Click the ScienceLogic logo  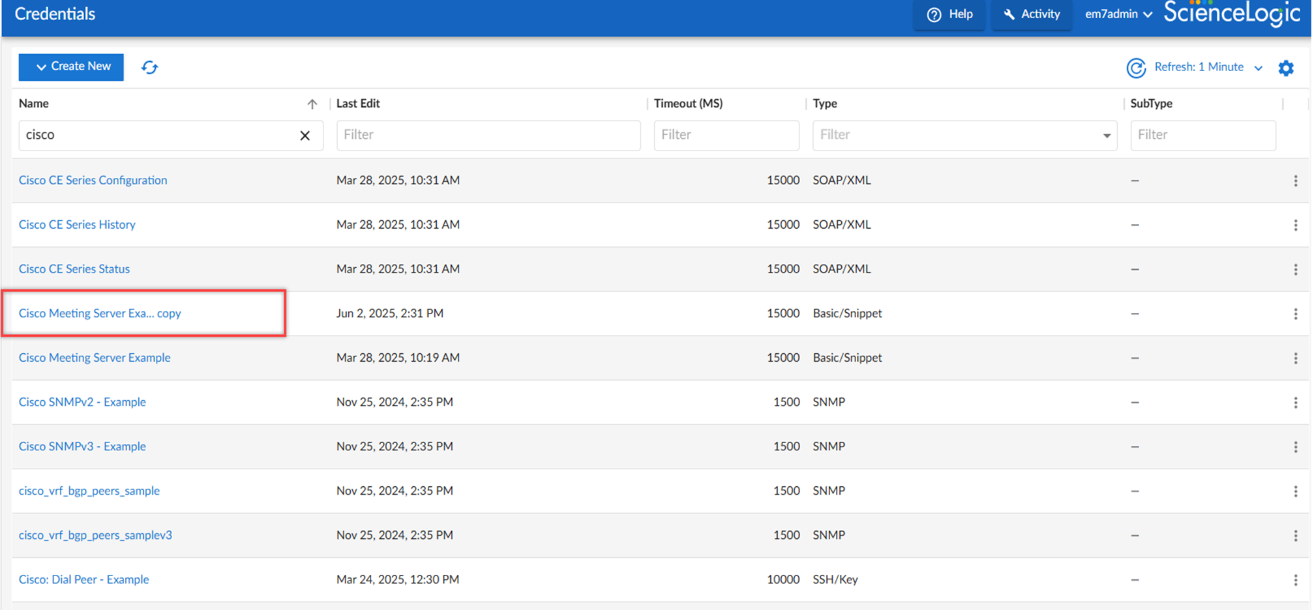(x=1232, y=13)
